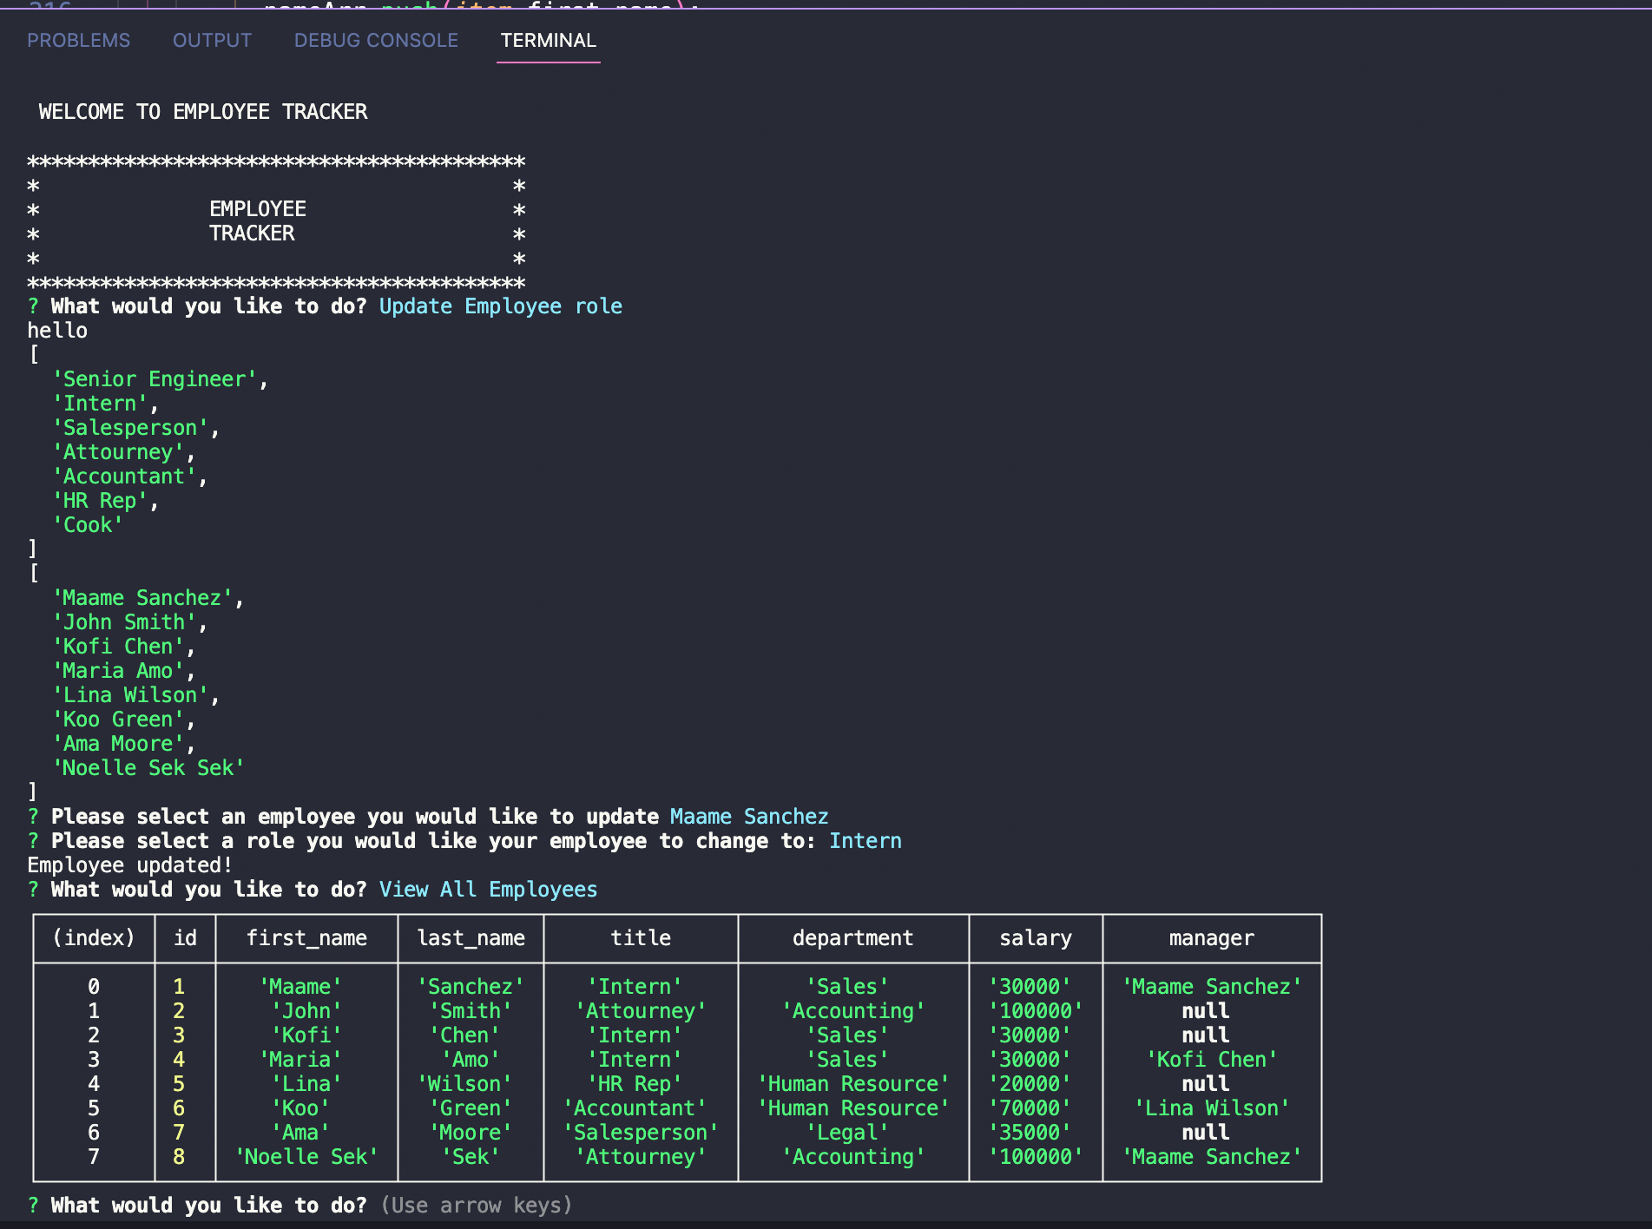Click the 'EMPLOYEE' banner text
Viewport: 1652px width, 1229px height.
258,209
